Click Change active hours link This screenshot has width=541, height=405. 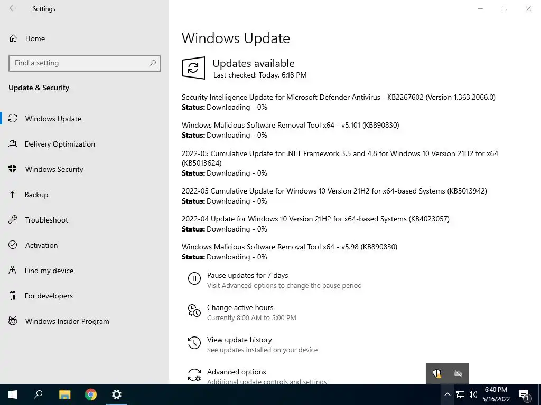240,307
